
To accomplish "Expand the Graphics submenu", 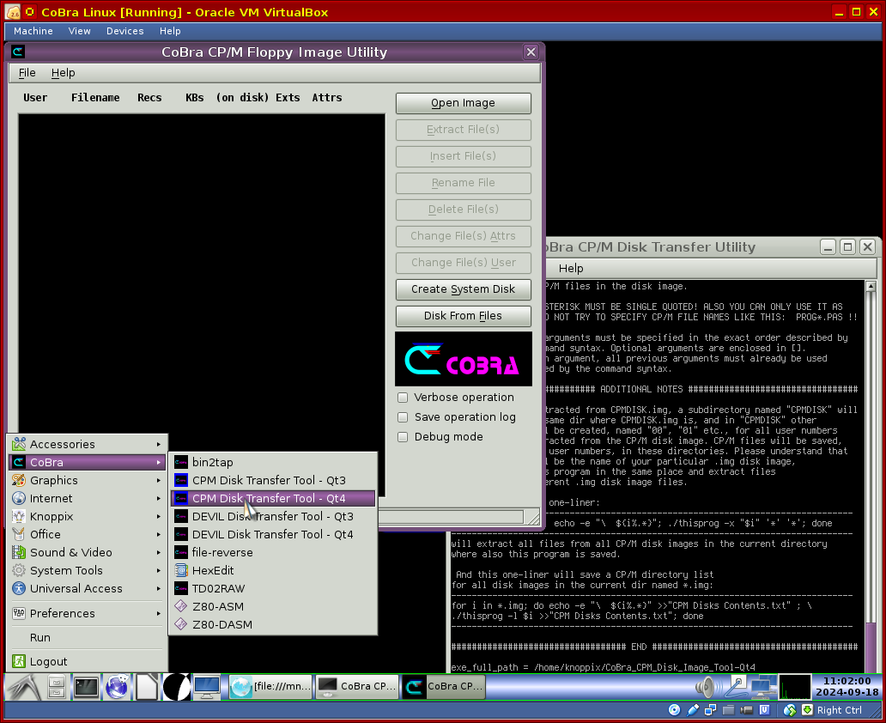I will pyautogui.click(x=53, y=480).
